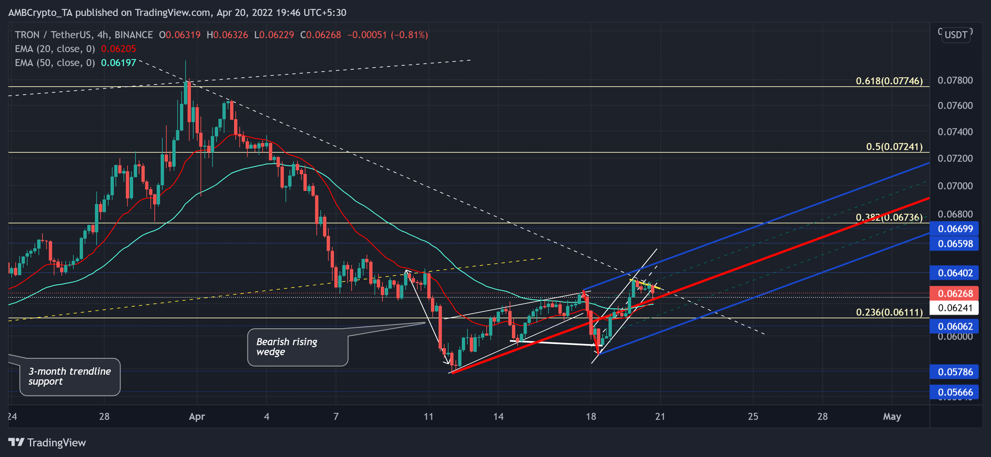Click the 0.07000 price axis tick
The height and width of the screenshot is (457, 991).
[x=955, y=186]
